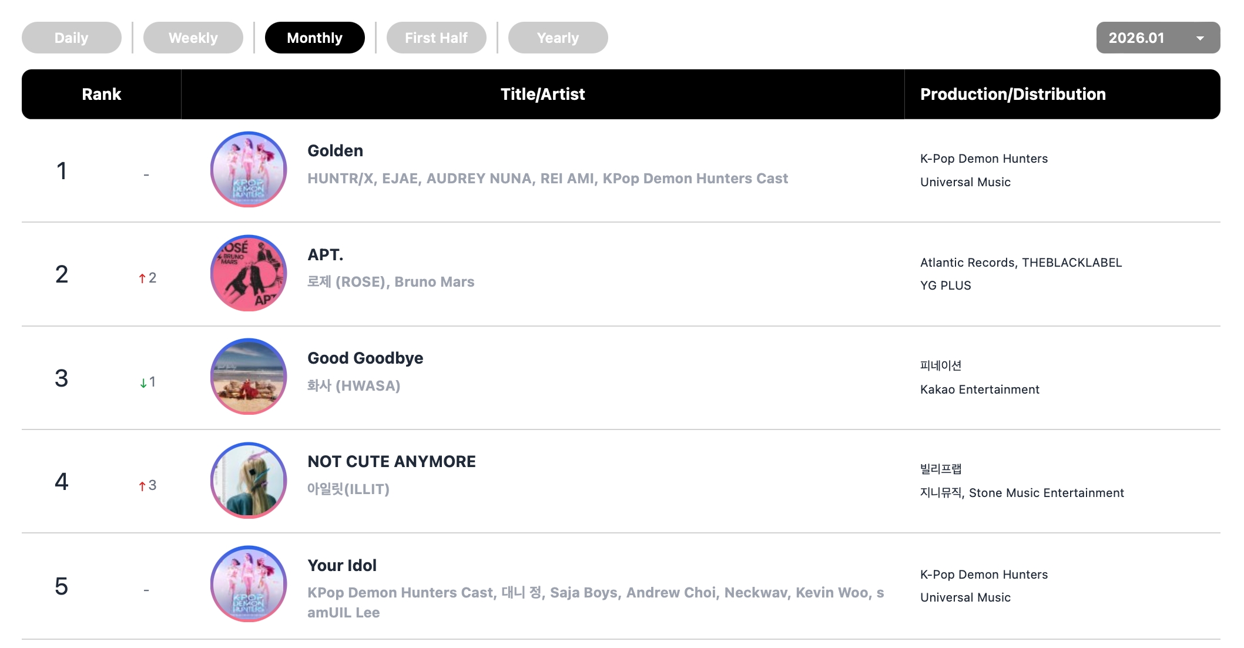Click the Your Idol album cover
The width and height of the screenshot is (1244, 648).
coord(249,584)
